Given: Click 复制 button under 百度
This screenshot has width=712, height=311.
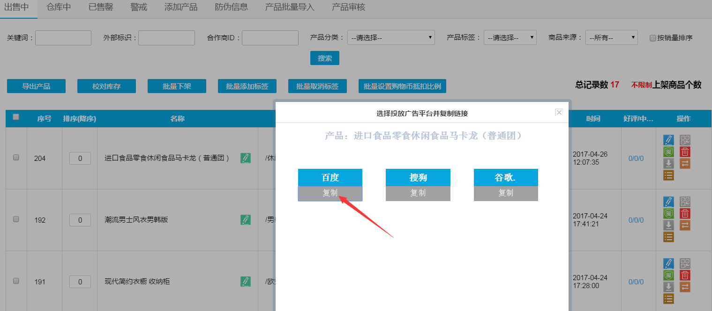Looking at the screenshot, I should 330,193.
